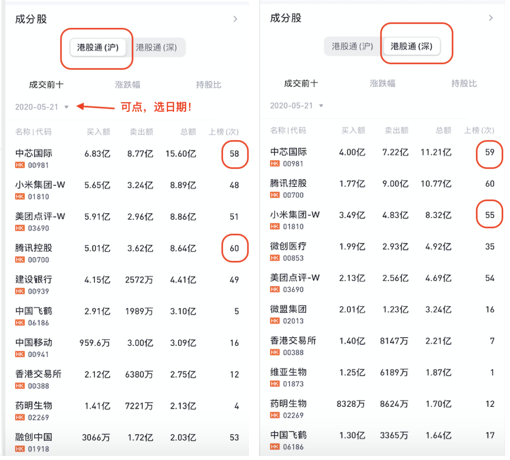Click HK badge of 小米集团-W in left panel

20,197
